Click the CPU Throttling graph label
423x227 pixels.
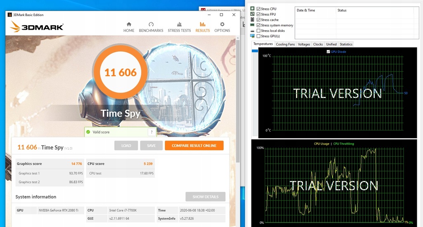[x=343, y=143]
